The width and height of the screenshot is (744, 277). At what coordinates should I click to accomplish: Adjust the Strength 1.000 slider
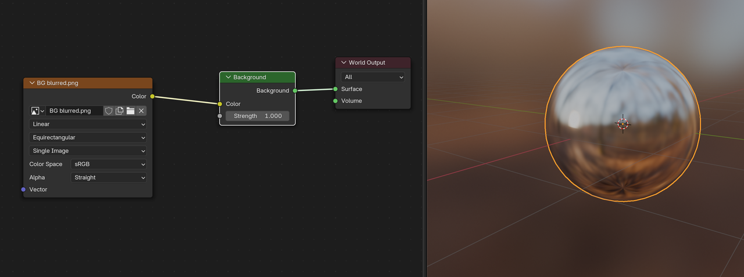[257, 116]
